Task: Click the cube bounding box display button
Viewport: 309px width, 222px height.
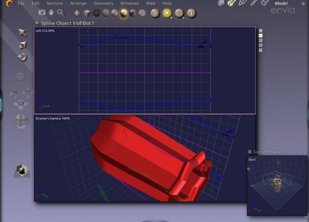Action: [x=87, y=13]
